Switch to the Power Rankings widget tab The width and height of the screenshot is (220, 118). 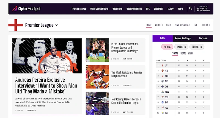[x=183, y=39]
